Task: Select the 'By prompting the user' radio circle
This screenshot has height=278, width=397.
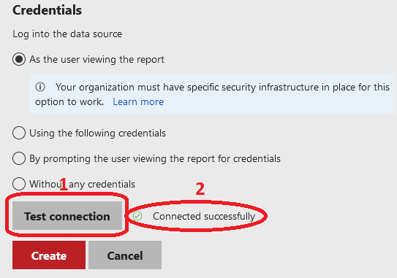Action: tap(19, 158)
